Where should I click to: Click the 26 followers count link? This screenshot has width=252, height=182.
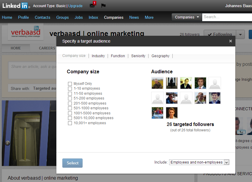click(x=190, y=34)
